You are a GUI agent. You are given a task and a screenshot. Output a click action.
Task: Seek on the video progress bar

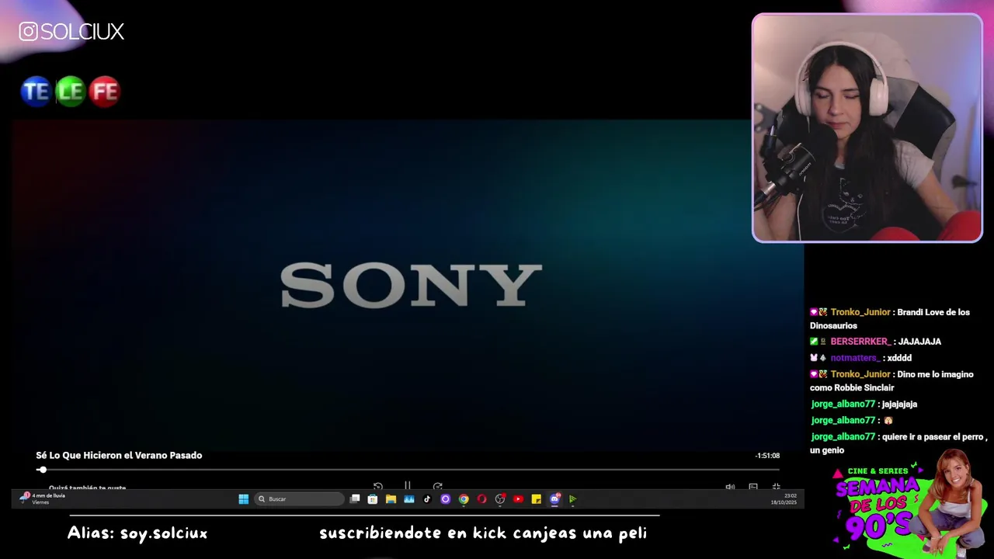click(x=408, y=470)
